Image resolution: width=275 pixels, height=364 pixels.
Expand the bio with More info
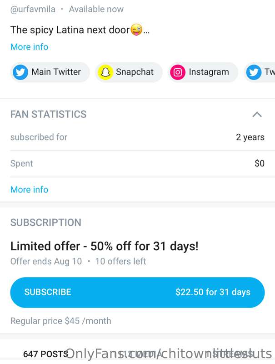click(30, 47)
